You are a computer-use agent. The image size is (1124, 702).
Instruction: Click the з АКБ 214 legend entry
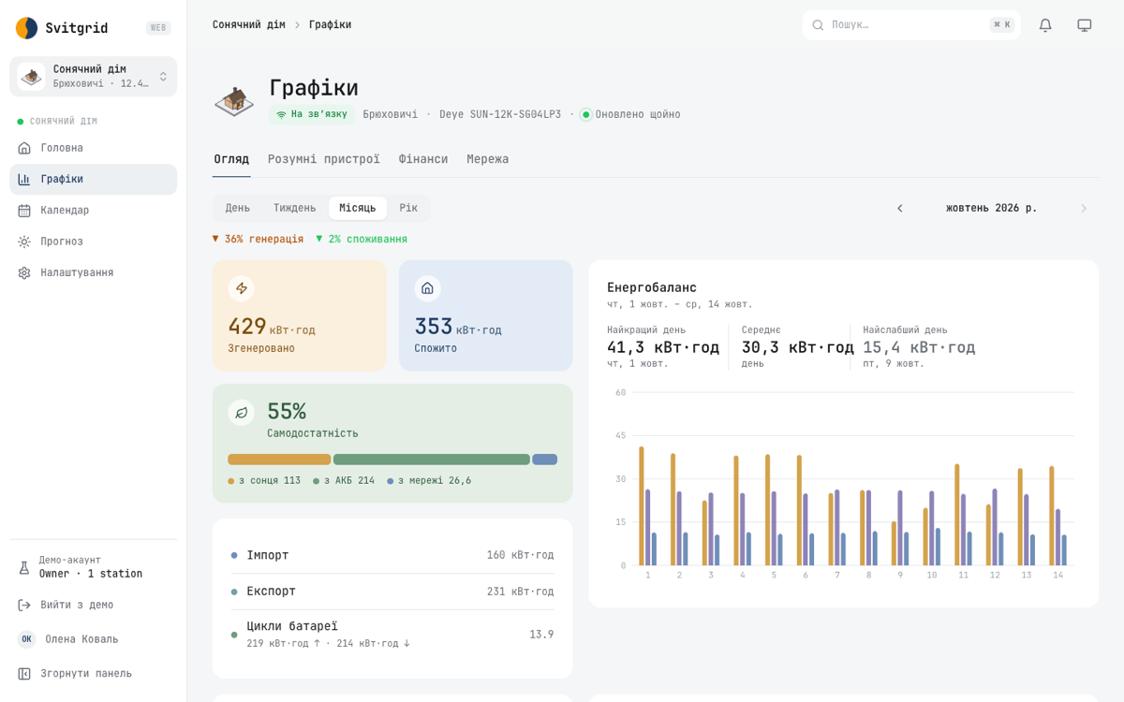coord(344,481)
